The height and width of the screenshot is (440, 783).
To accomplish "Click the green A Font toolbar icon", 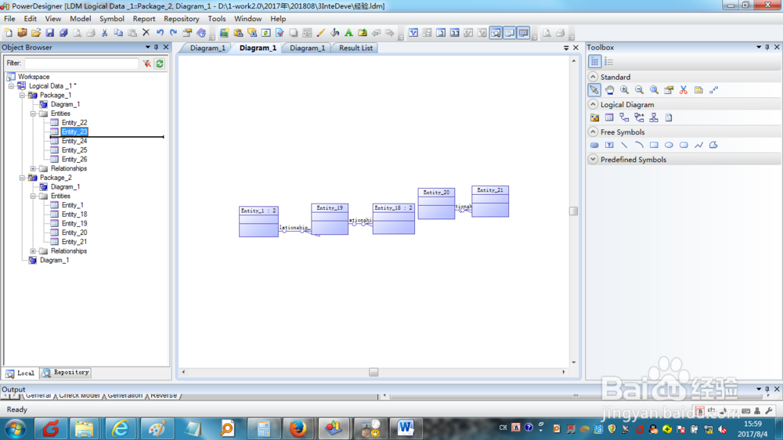I will pos(348,33).
